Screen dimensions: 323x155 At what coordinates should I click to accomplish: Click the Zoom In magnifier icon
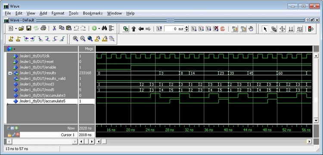coord(76,39)
